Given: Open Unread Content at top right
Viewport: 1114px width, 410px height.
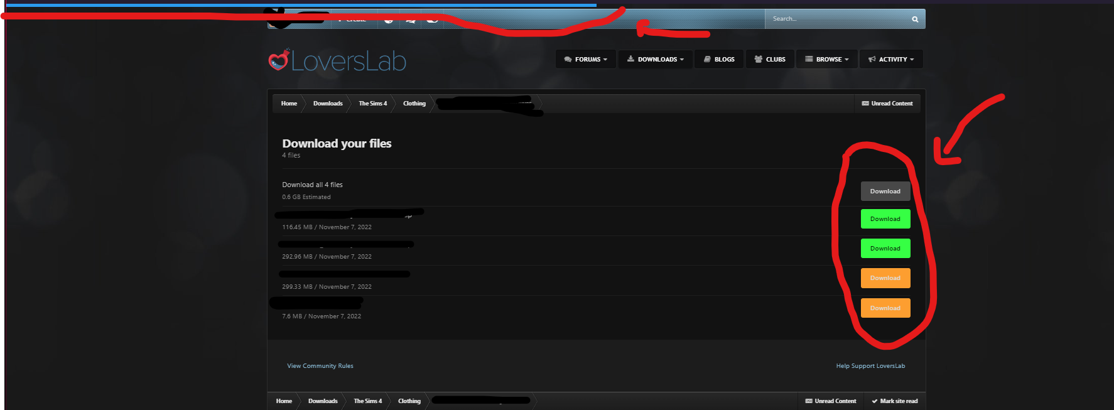Looking at the screenshot, I should [x=887, y=104].
